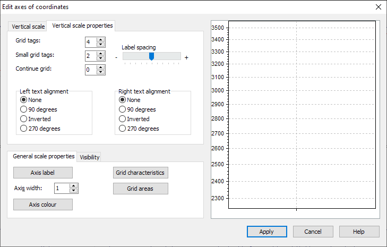Select None under Right text alignment
This screenshot has width=387, height=247.
tap(123, 100)
